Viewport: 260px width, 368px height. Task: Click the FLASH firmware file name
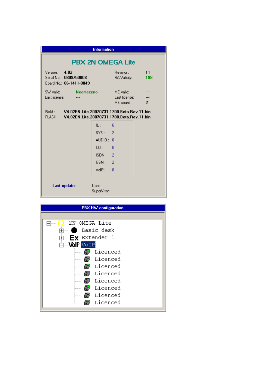point(107,117)
